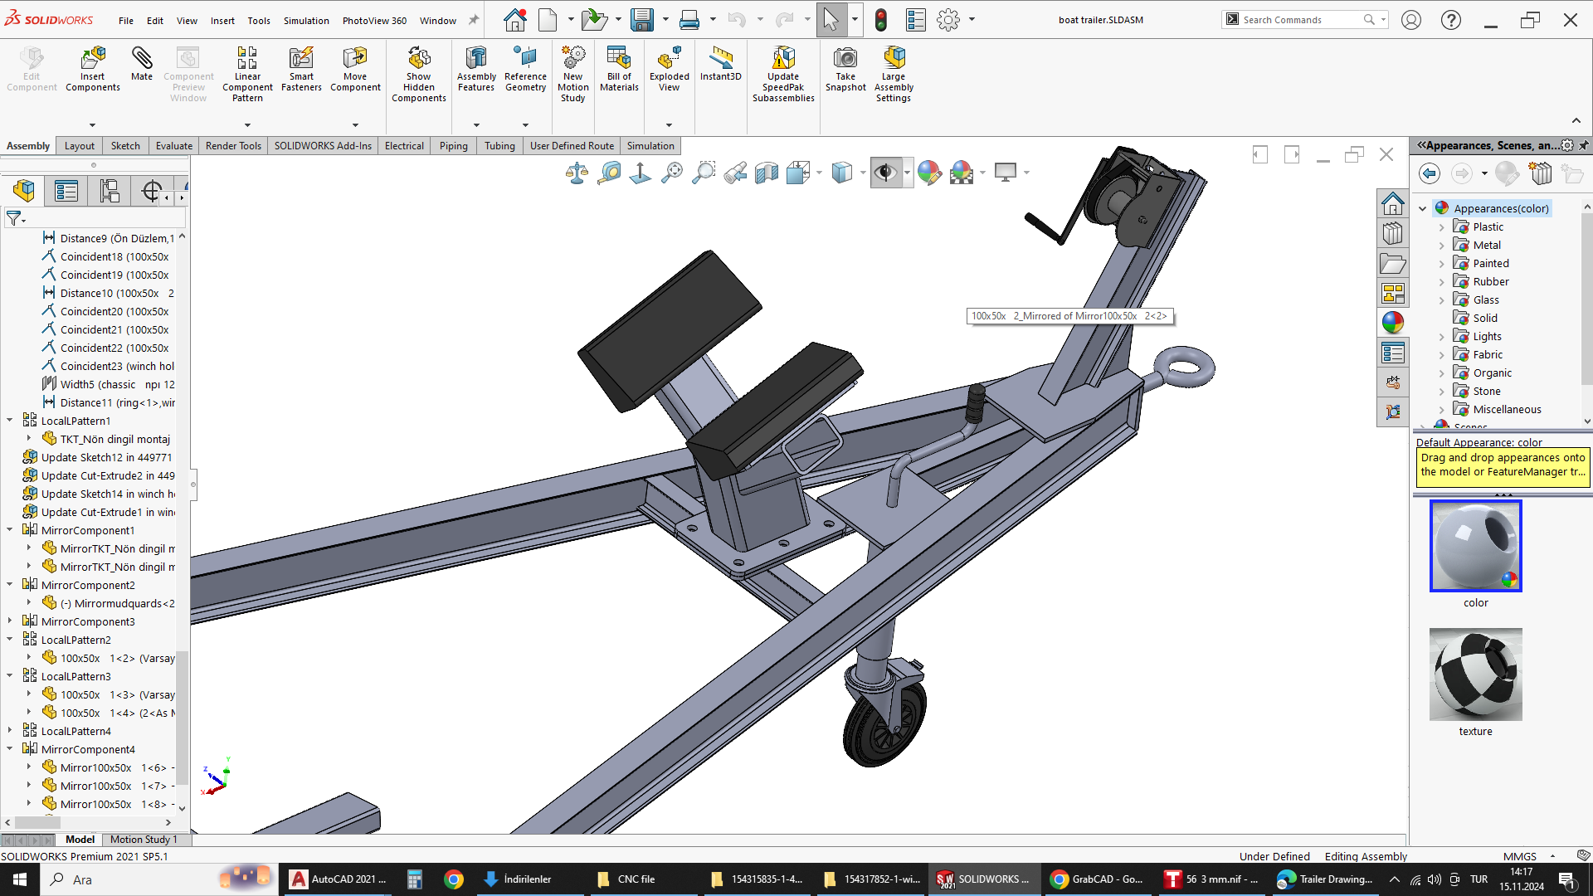
Task: Select Smart Fasteners tool
Action: (x=301, y=58)
